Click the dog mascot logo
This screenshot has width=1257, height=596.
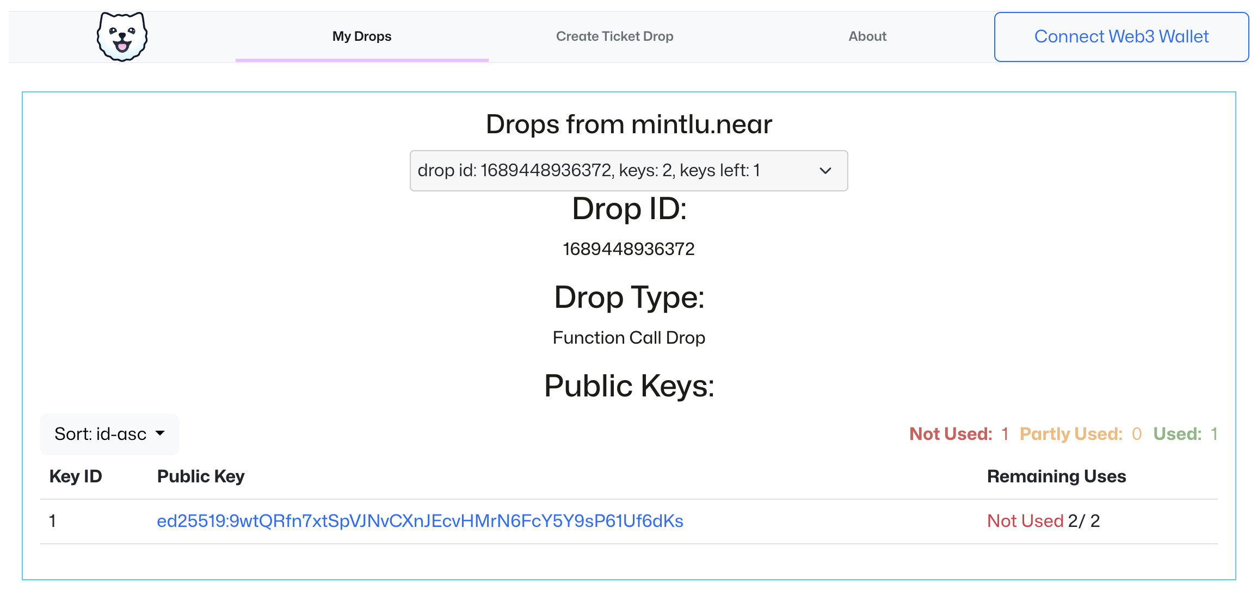122,36
